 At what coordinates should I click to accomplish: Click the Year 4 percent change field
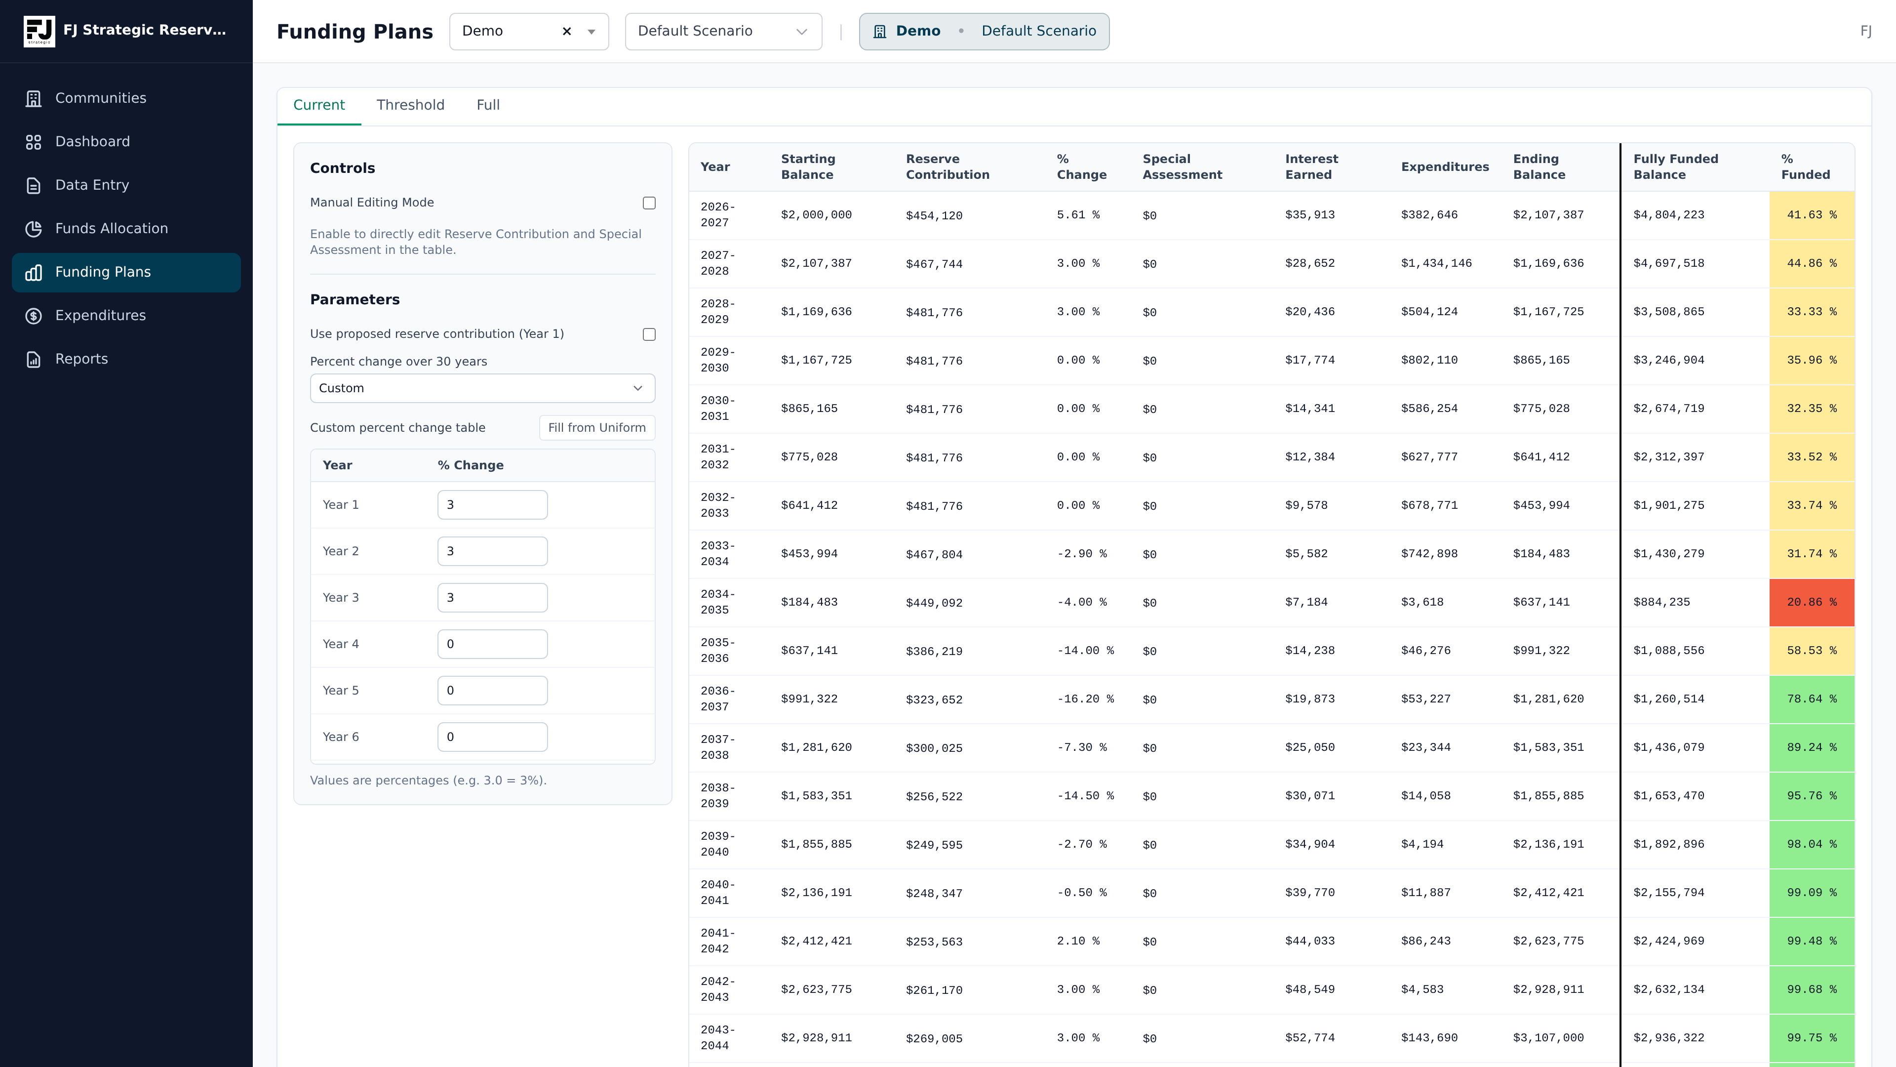click(x=492, y=644)
